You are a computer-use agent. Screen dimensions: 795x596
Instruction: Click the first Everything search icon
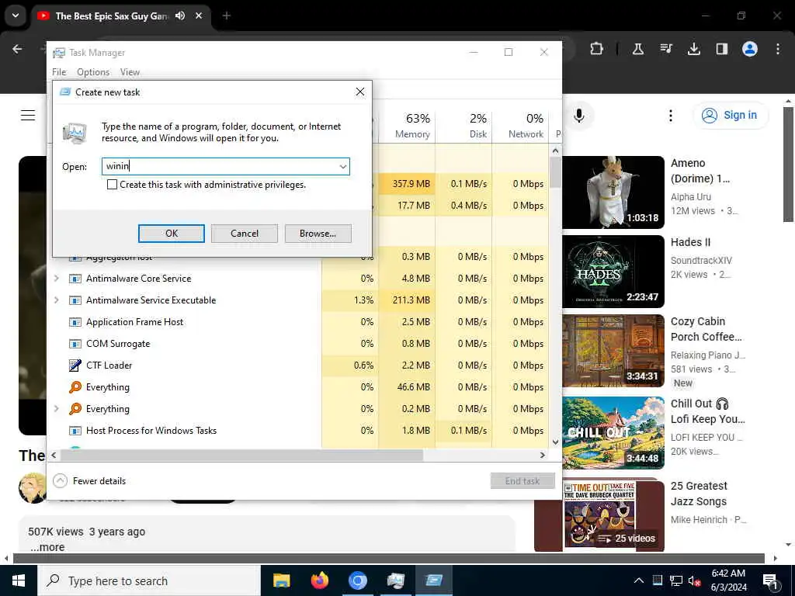point(75,386)
